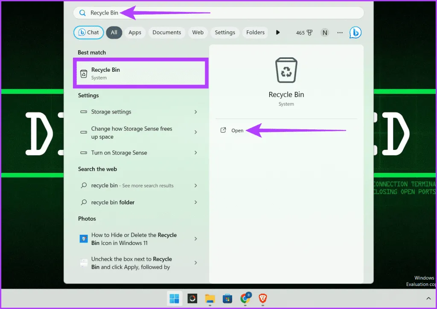This screenshot has height=309, width=437.
Task: Click the Chat button with Bing
Action: (x=88, y=32)
